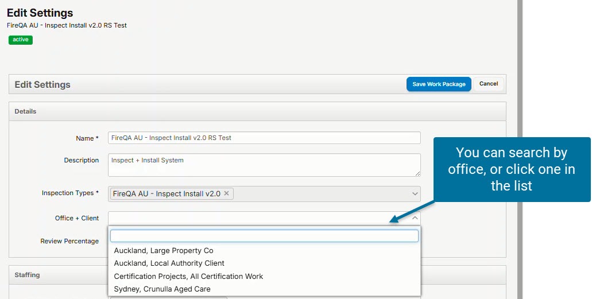Cancel editing the settings

[x=489, y=84]
